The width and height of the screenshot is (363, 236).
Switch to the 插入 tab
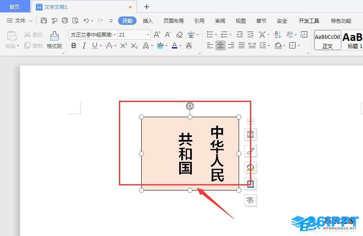148,21
